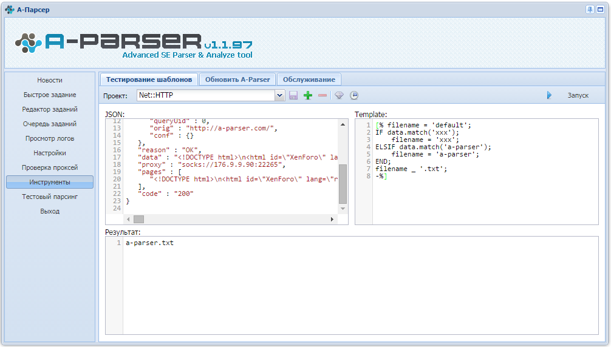Open the Обслуживание tab

309,79
